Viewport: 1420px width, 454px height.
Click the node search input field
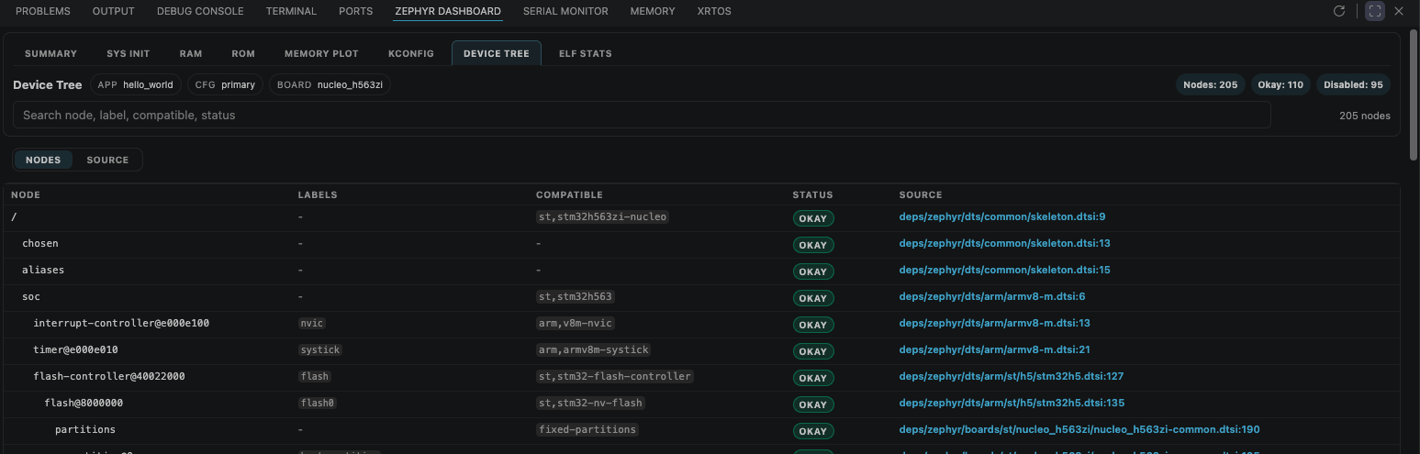pos(642,115)
